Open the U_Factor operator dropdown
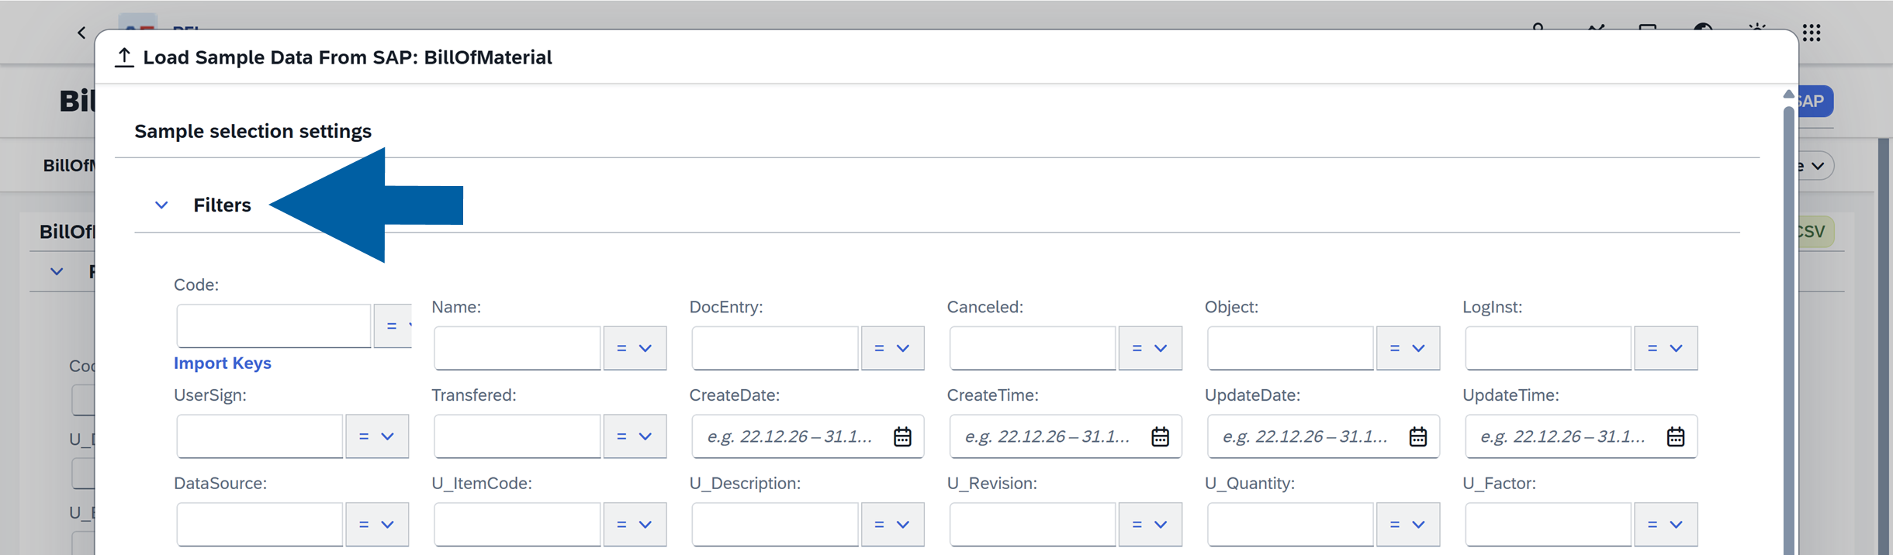 [x=1666, y=525]
